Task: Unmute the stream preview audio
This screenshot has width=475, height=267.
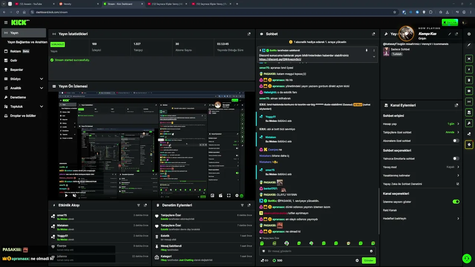Action: coord(74,195)
